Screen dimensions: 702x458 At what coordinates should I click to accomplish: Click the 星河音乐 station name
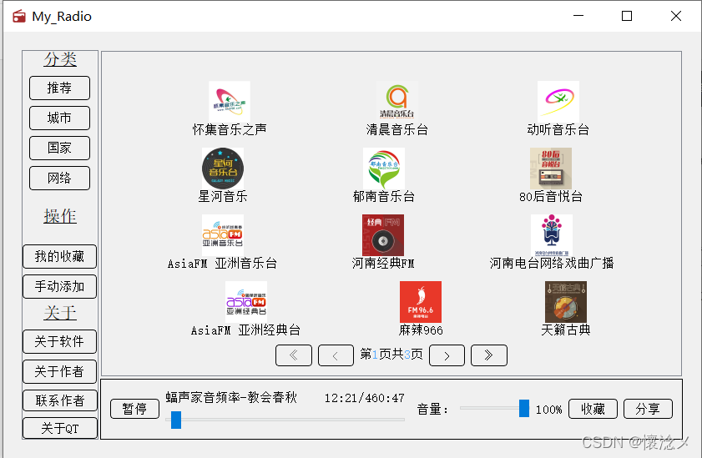(223, 196)
